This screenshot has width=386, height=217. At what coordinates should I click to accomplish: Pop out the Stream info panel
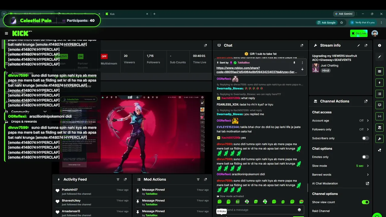[366, 46]
